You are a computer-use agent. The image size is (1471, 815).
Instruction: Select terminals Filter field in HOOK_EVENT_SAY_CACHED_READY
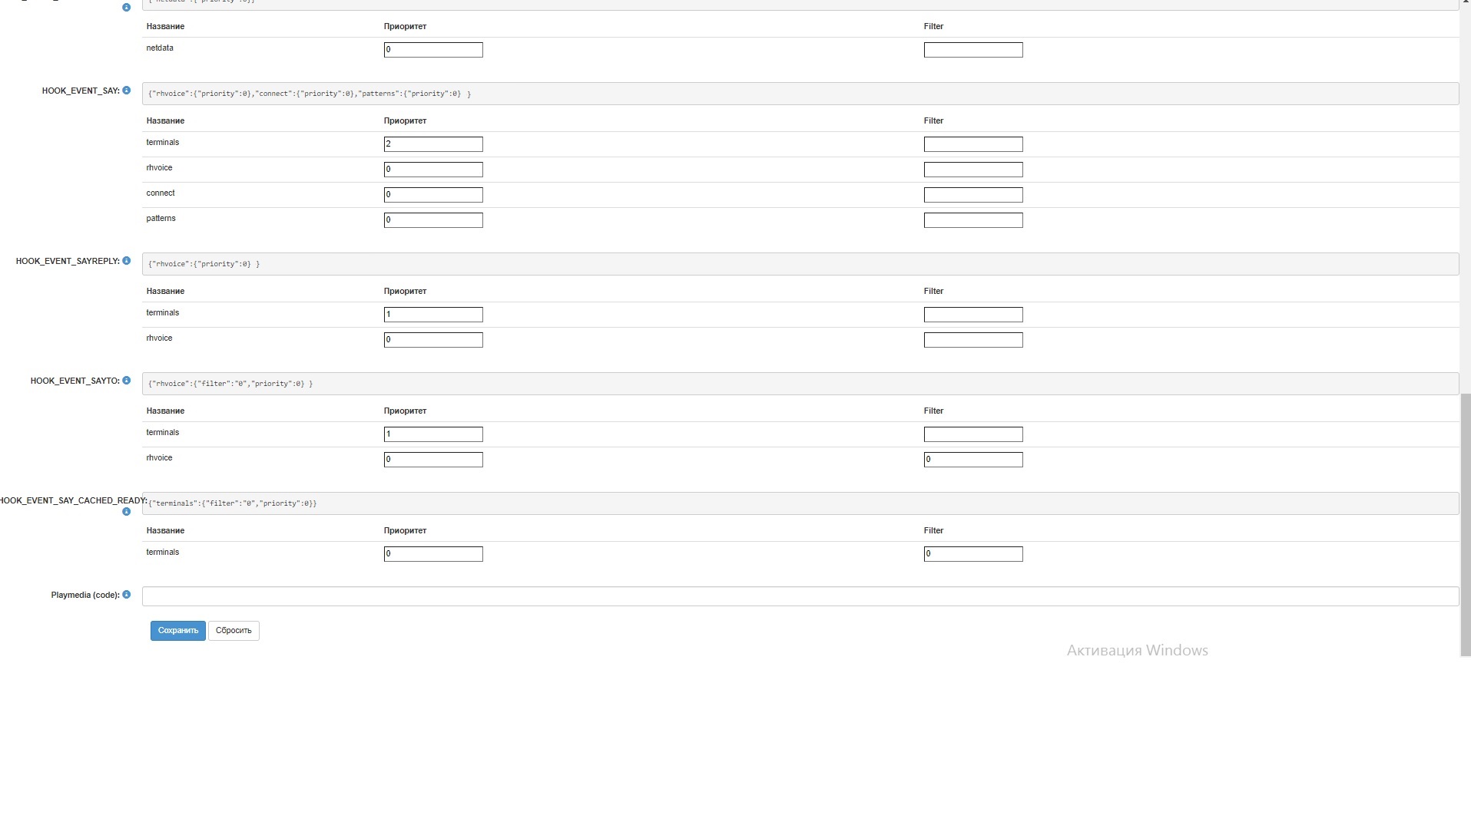(x=973, y=554)
